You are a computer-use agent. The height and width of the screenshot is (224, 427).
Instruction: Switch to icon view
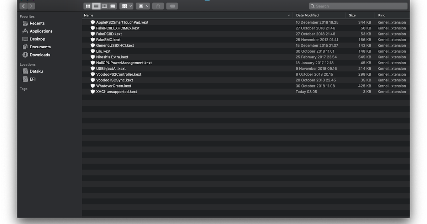coord(88,6)
